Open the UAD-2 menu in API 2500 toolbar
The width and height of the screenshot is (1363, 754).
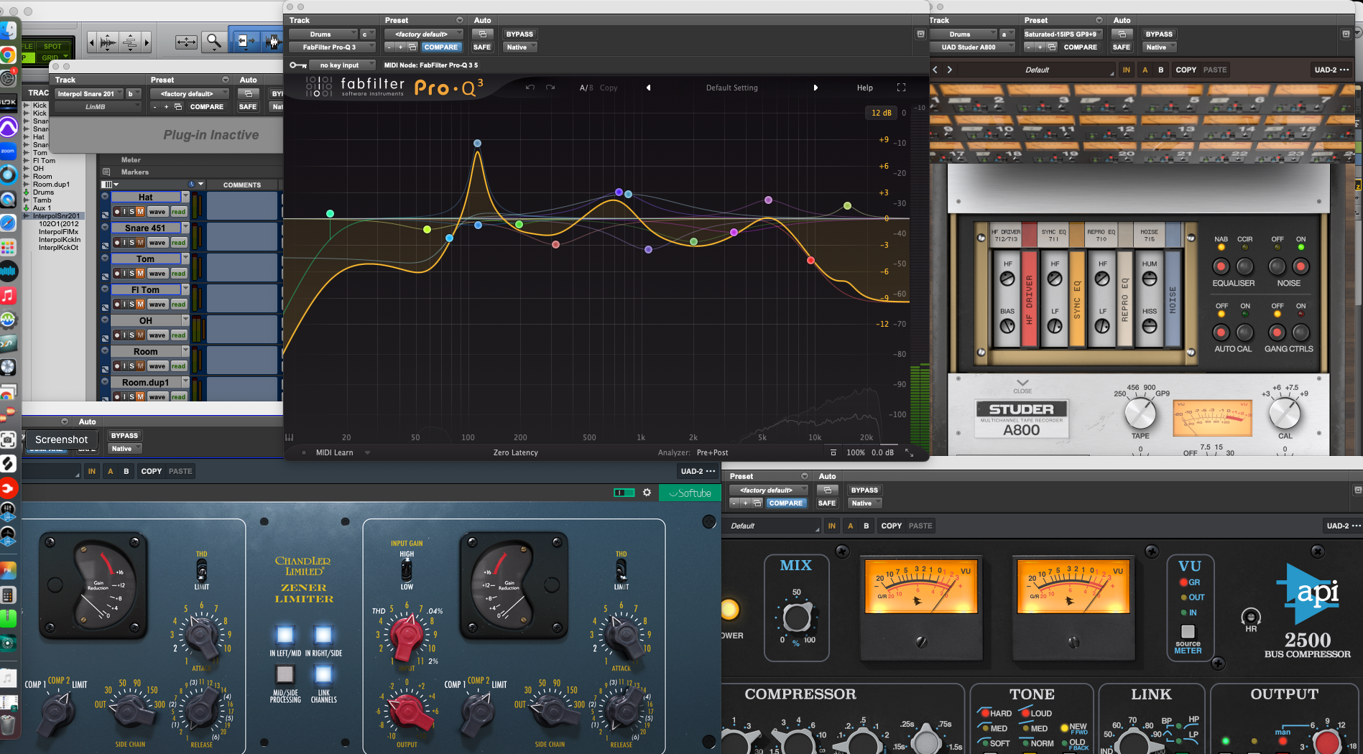(x=1341, y=526)
